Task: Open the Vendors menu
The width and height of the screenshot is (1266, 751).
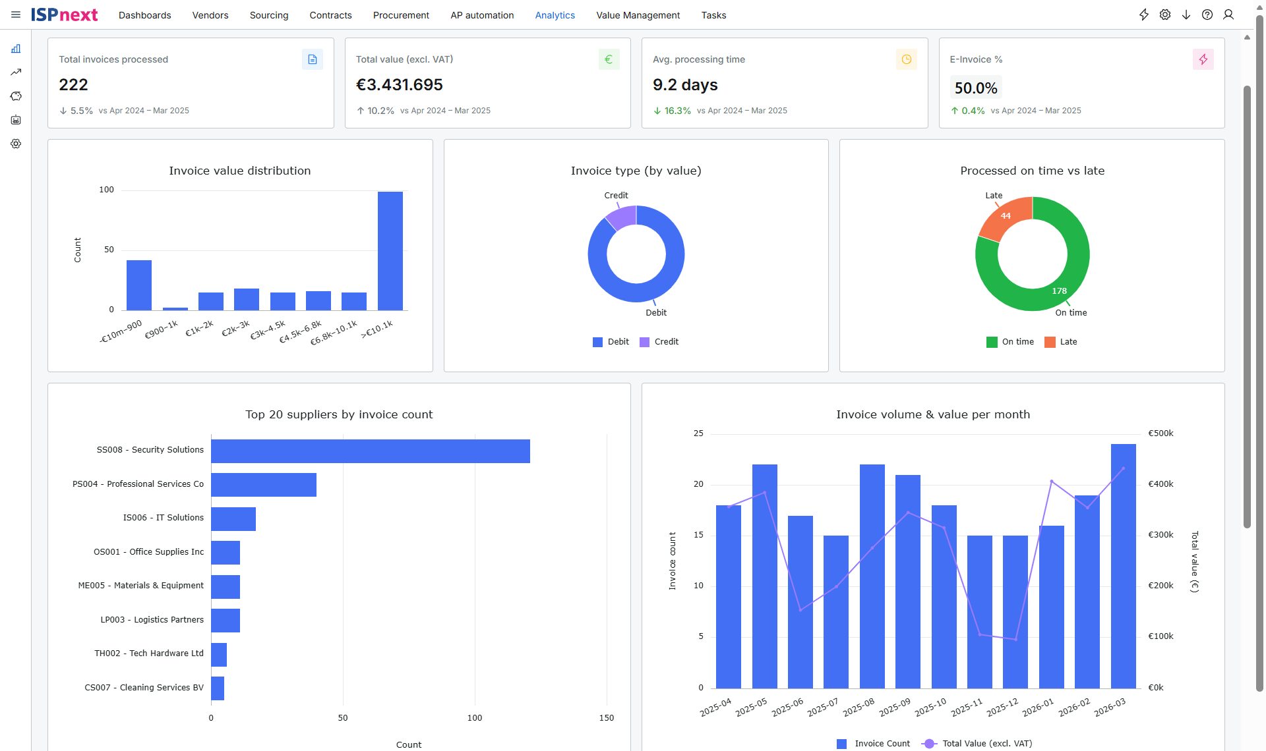Action: 210,15
